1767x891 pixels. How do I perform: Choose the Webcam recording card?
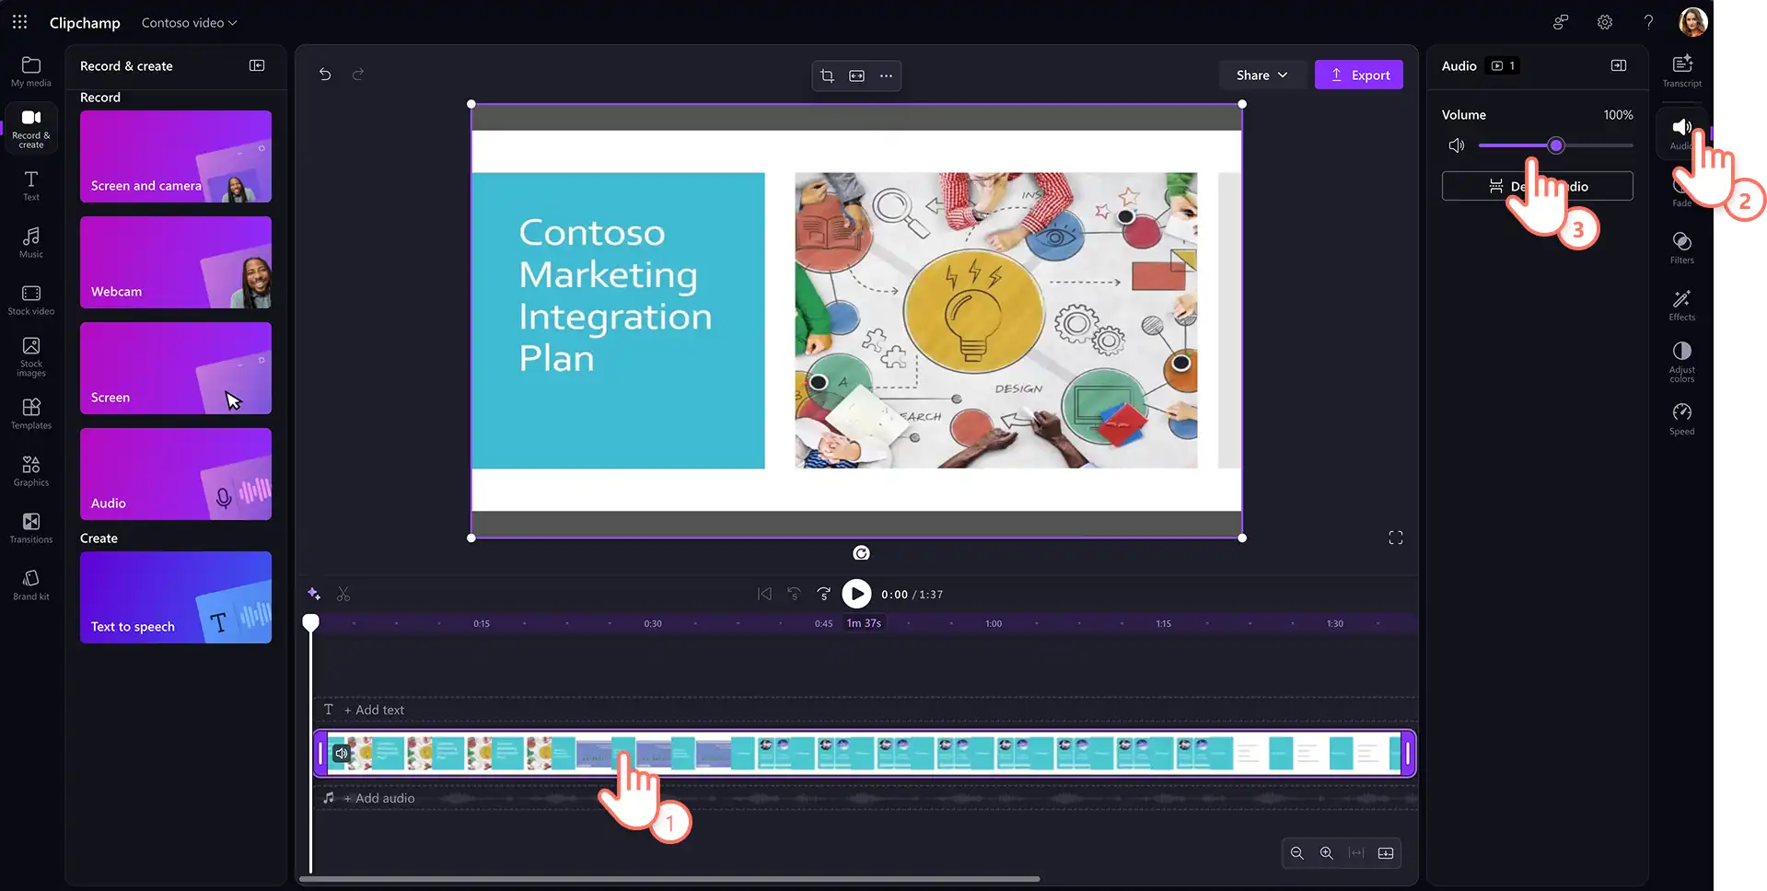coord(175,262)
